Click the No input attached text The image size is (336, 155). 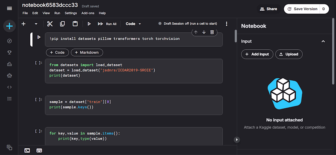coord(284,120)
